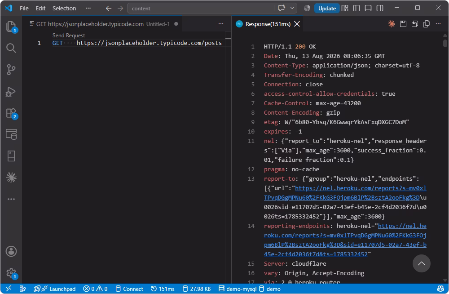This screenshot has width=449, height=294.
Task: Click the GET keyword in request line
Action: tap(57, 43)
